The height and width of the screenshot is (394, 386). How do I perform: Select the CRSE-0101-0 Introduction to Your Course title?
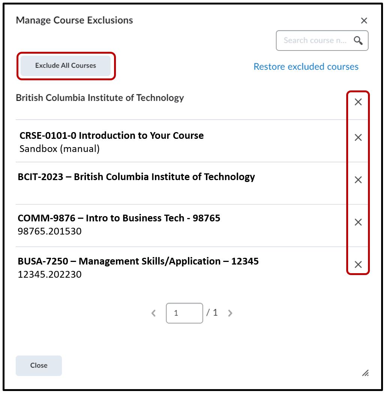(111, 135)
